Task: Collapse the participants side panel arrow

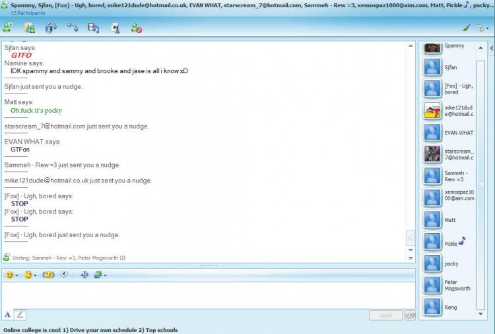Action: coord(492,48)
